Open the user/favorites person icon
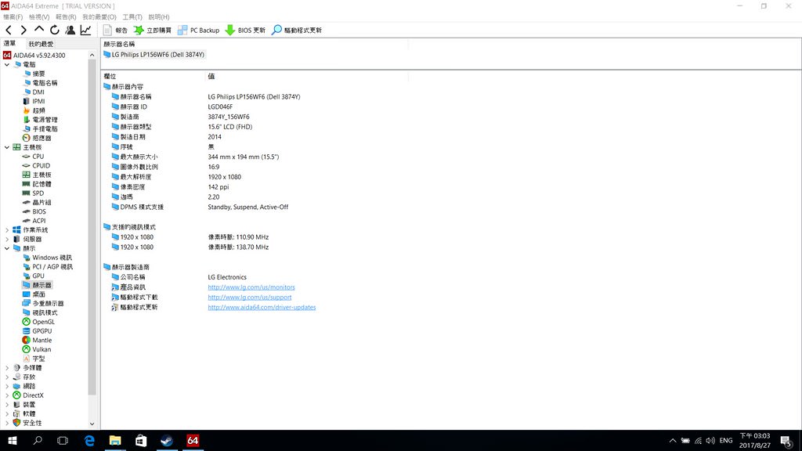802x451 pixels. point(70,31)
